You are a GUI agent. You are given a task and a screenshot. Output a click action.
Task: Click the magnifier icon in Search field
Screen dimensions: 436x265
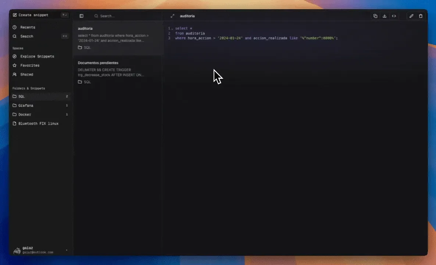[x=96, y=16]
